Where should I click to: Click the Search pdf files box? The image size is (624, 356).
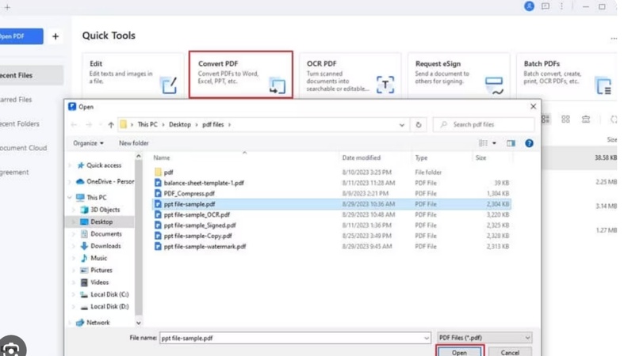coord(484,125)
